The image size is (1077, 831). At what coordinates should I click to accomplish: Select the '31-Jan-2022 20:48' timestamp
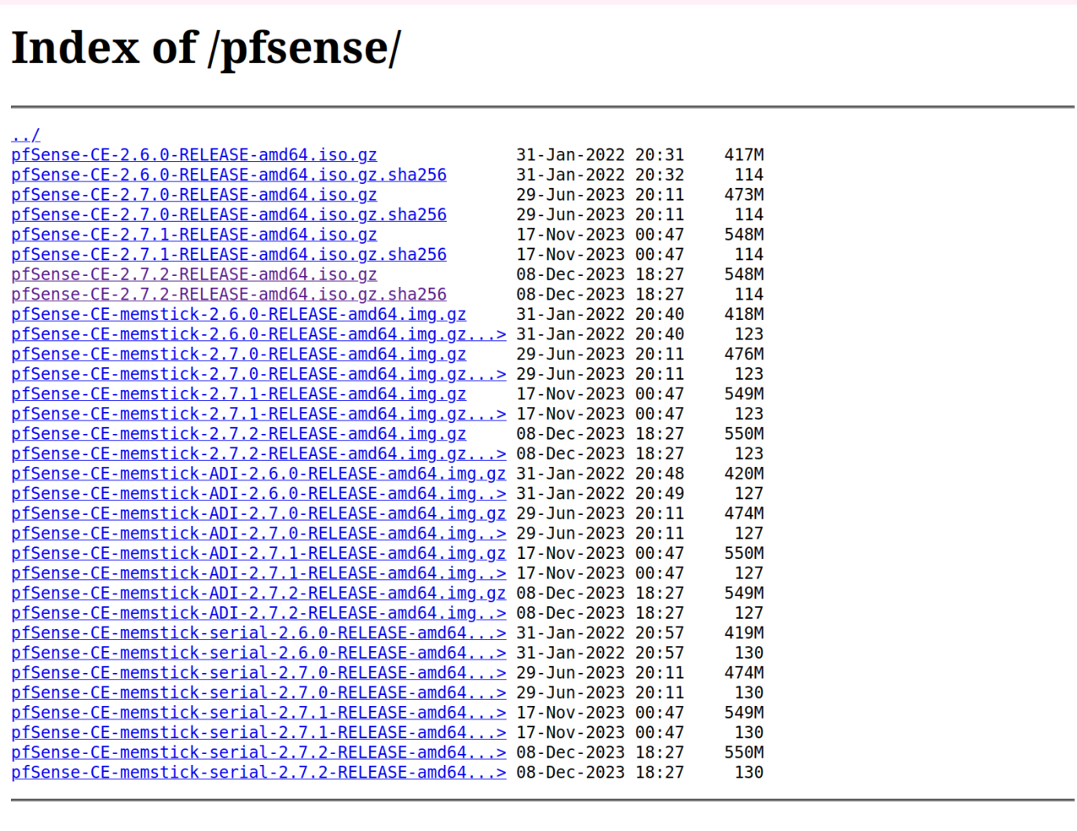[x=600, y=474]
